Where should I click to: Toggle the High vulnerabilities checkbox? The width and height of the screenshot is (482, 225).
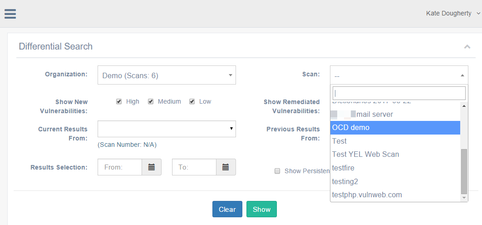[x=119, y=101]
